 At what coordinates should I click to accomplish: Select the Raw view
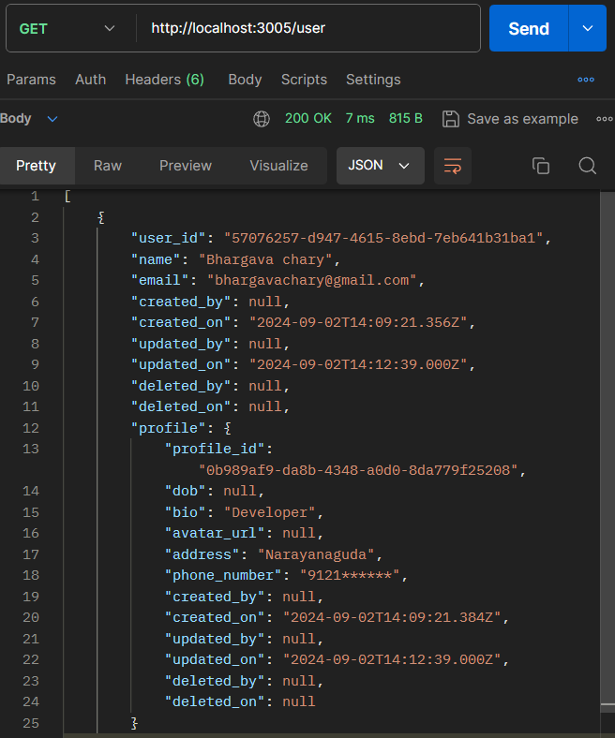[x=108, y=166]
